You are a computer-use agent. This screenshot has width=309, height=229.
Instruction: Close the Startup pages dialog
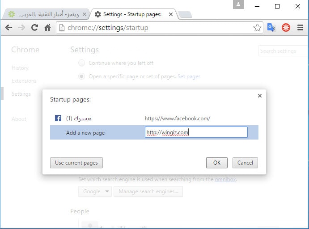point(260,95)
